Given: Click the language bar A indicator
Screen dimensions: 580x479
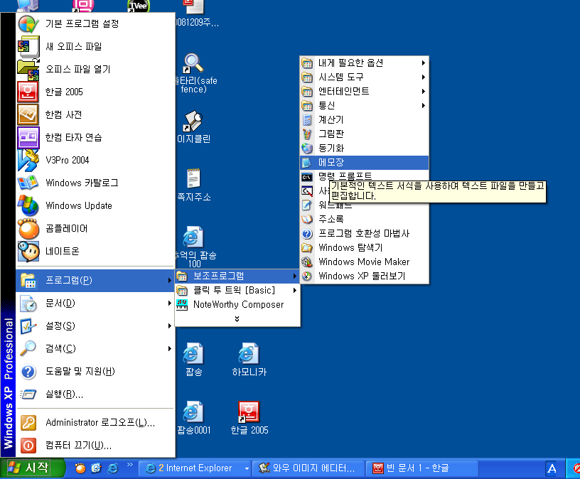Looking at the screenshot, I should pyautogui.click(x=552, y=468).
